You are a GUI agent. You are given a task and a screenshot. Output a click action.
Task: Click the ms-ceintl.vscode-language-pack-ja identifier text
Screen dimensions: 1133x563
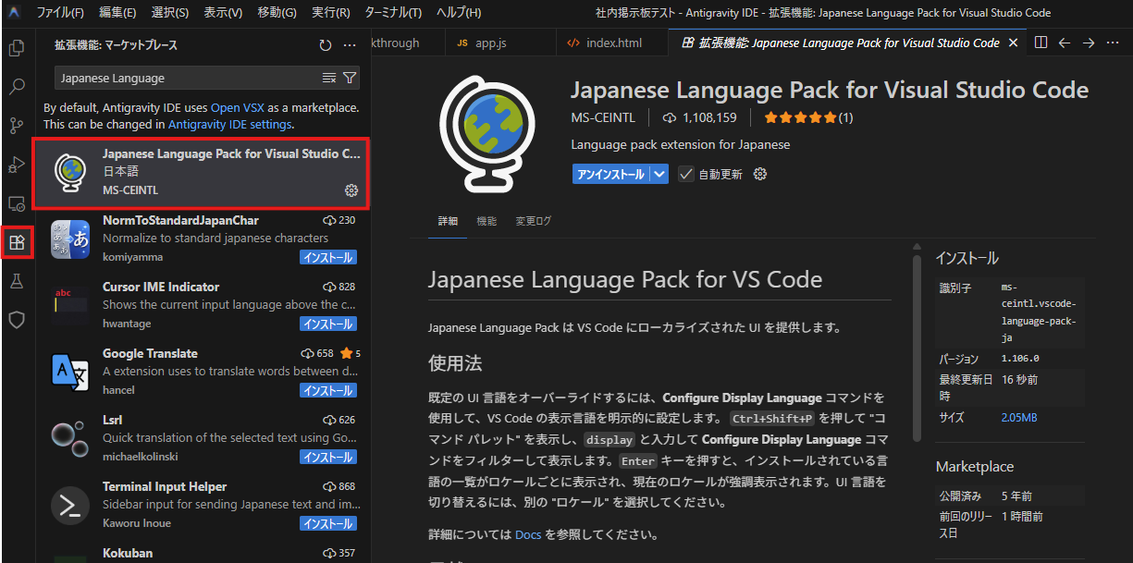tap(1039, 312)
